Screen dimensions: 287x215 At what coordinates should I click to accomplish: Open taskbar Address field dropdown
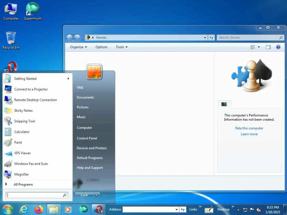coord(177,209)
